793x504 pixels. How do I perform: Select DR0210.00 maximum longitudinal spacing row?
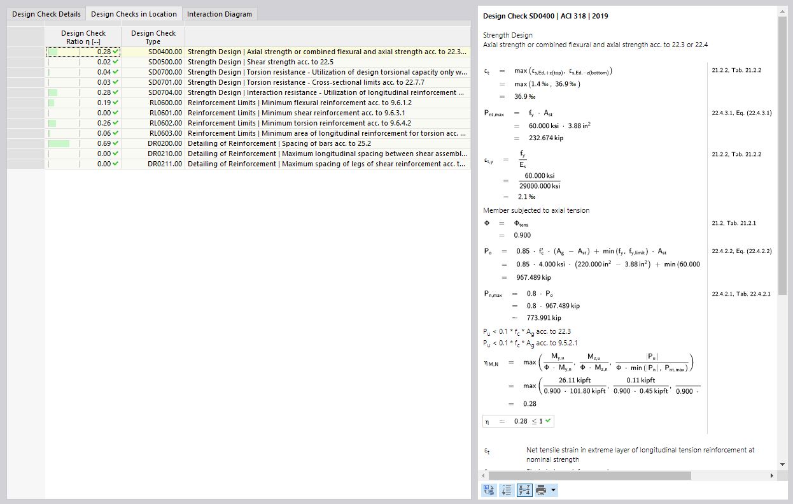tap(258, 154)
